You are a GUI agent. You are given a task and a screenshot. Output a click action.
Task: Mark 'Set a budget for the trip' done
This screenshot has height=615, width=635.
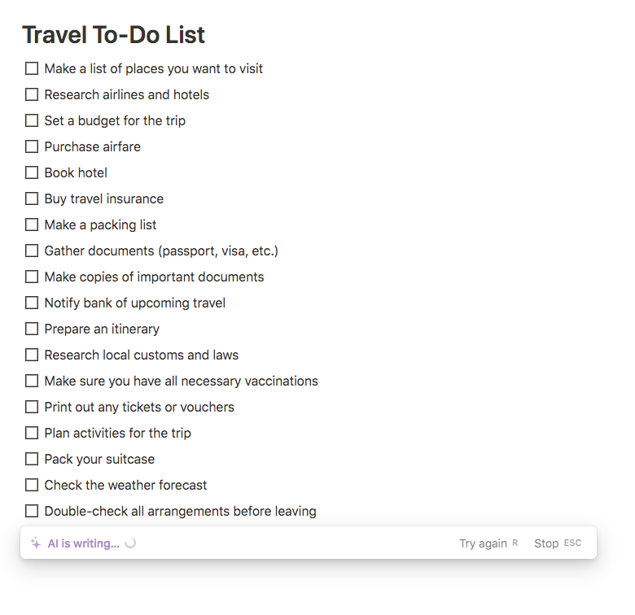pos(32,120)
